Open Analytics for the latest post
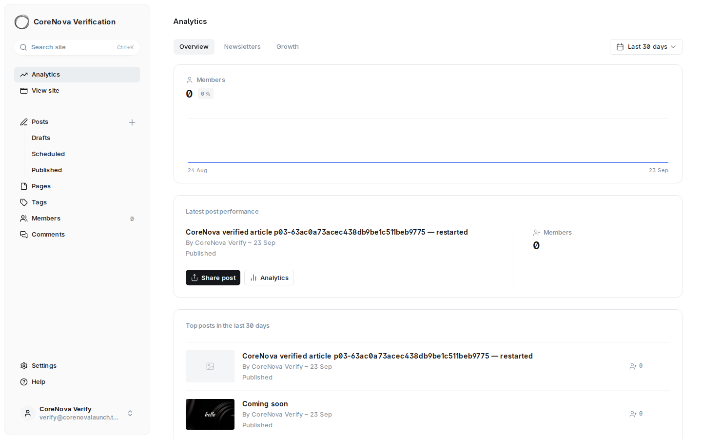Viewport: 702px width, 439px height. coord(269,278)
